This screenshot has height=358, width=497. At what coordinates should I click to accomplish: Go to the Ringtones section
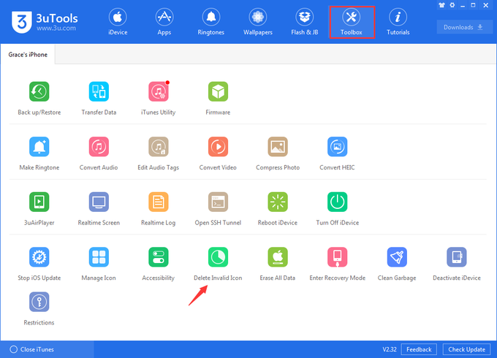click(210, 22)
